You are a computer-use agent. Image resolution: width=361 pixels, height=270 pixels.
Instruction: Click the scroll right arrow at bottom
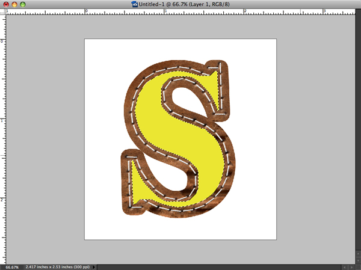pos(351,266)
